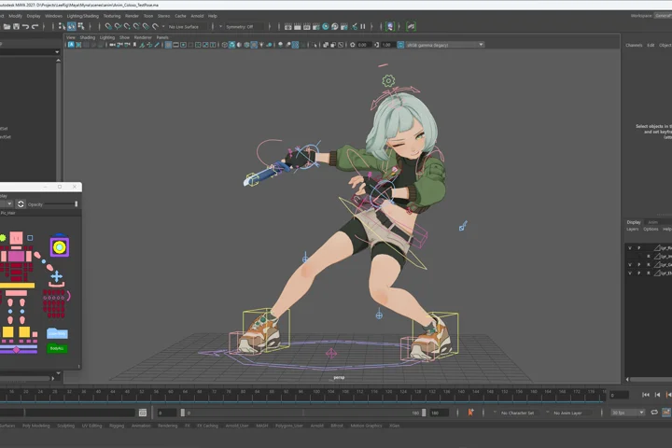Toggle the grid display icon in viewport toolbar
Viewport: 672px width, 448px height.
(168, 45)
